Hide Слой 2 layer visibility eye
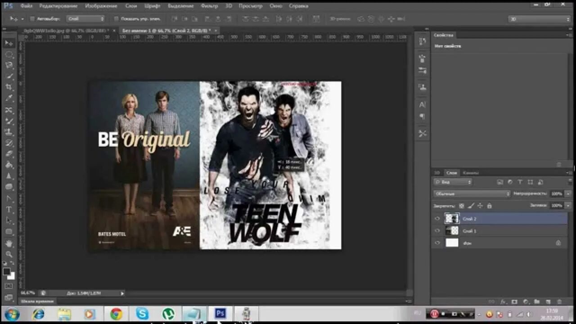 [x=437, y=219]
